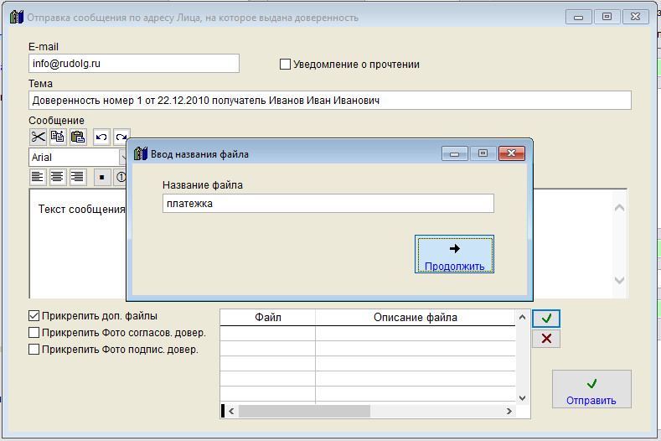The height and width of the screenshot is (441, 661).
Task: Click the Файл column header
Action: click(x=268, y=318)
